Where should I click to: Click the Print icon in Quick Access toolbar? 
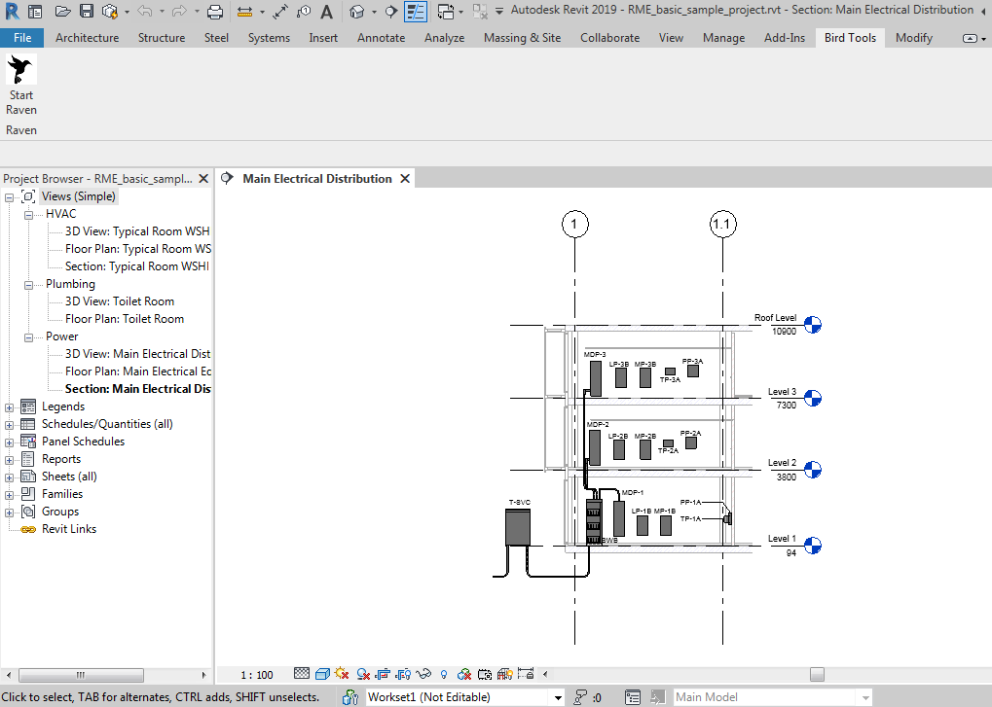point(213,12)
